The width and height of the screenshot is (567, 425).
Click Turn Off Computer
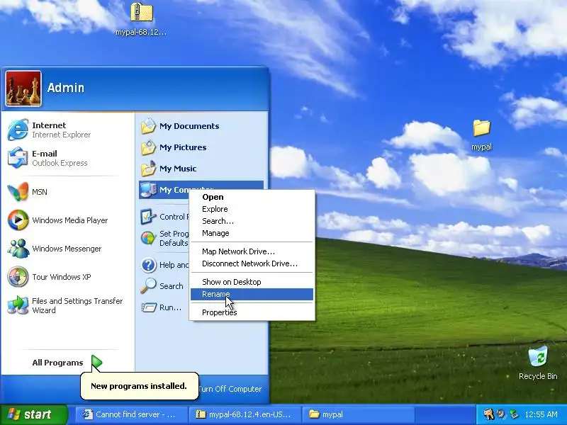tap(230, 389)
